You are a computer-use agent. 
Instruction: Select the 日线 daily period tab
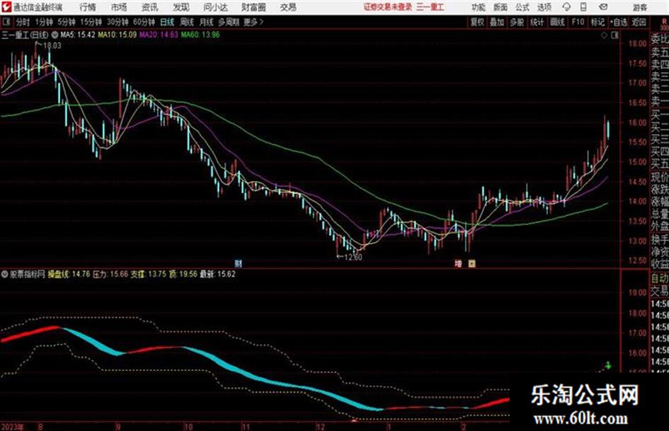click(167, 22)
